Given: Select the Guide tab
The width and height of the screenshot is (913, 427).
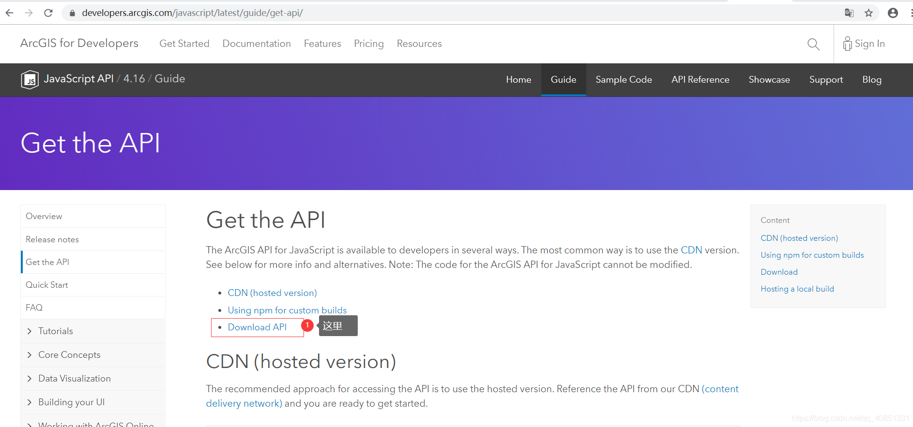Looking at the screenshot, I should (x=563, y=80).
